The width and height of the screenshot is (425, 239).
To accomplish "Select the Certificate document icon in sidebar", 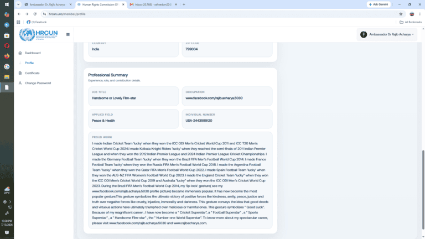I will 20,73.
